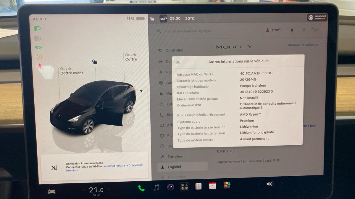Select the software version EU-2026.8 text
Image resolution: width=355 pixels, height=199 pixels.
(225, 151)
